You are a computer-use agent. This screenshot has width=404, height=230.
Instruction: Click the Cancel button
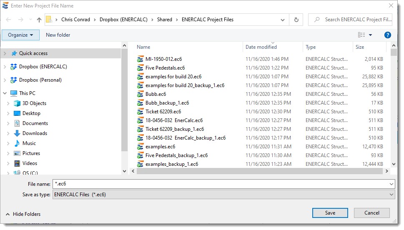[371, 213]
